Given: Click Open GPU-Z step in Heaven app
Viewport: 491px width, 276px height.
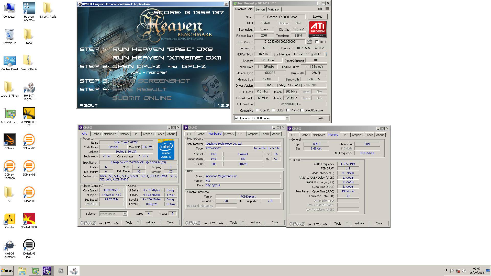Looking at the screenshot, I should pyautogui.click(x=194, y=66).
